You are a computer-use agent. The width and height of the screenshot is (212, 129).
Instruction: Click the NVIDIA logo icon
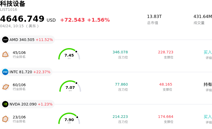(5, 104)
